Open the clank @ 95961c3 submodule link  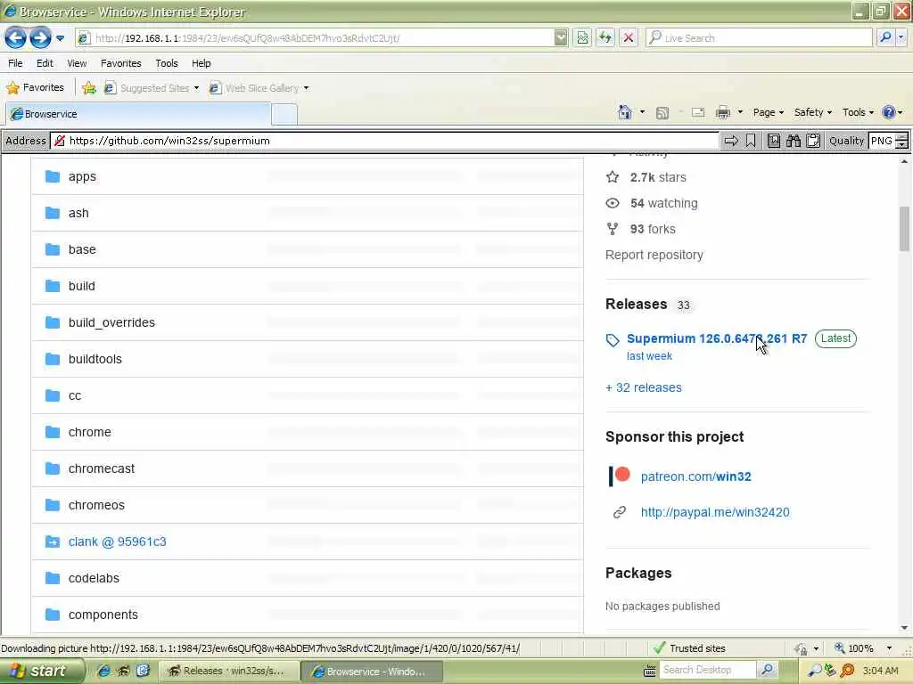click(x=117, y=542)
